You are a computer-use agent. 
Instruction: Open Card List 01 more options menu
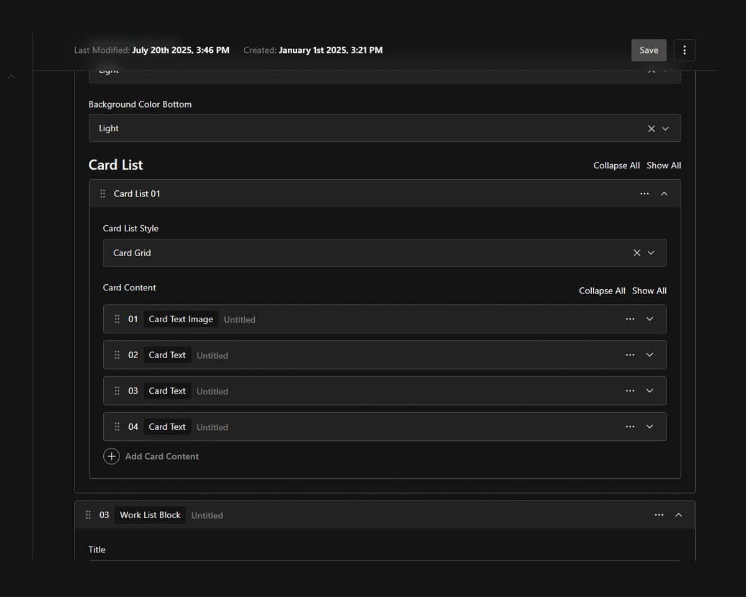click(x=644, y=194)
